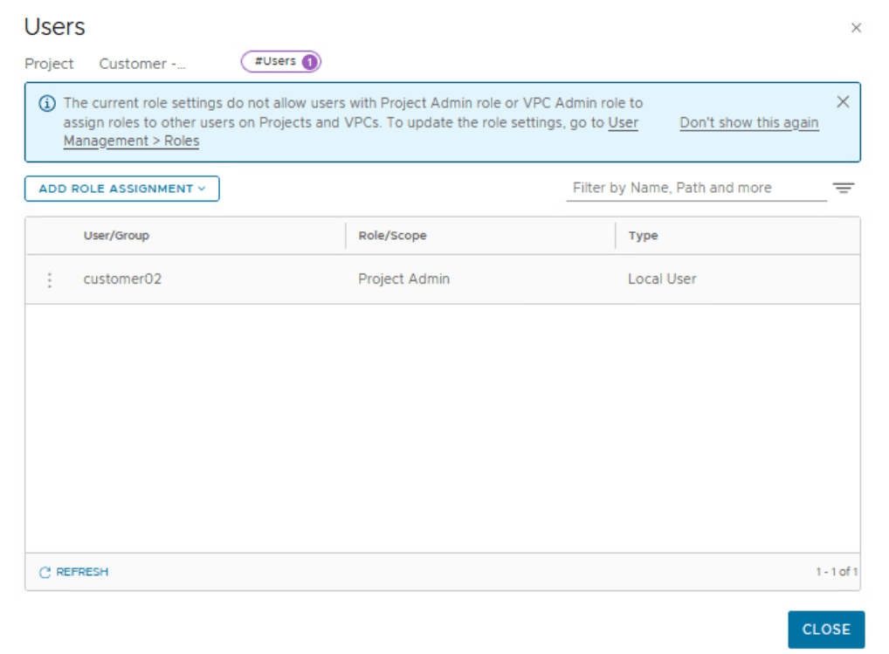
Task: Open the User Management > Roles link
Action: (131, 141)
